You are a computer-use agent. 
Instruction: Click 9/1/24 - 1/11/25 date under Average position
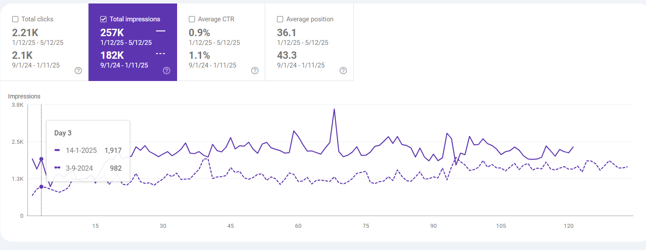[301, 65]
